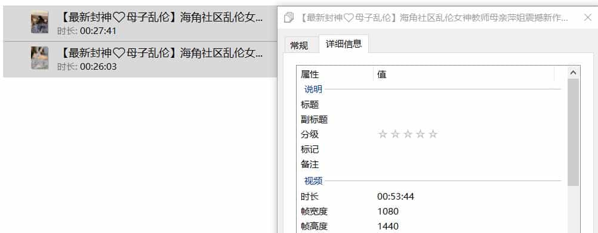Select the file with duration 00:26:03
The height and width of the screenshot is (233, 598).
140,60
